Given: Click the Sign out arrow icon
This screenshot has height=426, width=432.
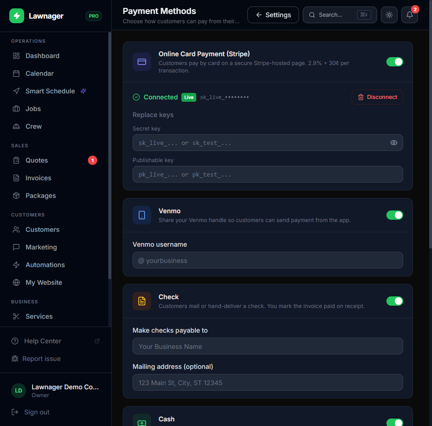Looking at the screenshot, I should click(x=15, y=412).
